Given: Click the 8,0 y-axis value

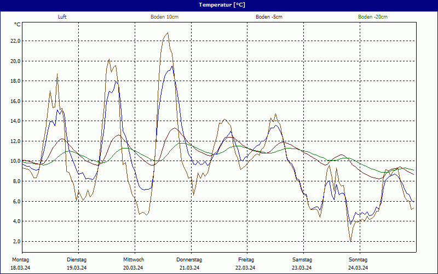Looking at the screenshot, I should click(x=16, y=181).
